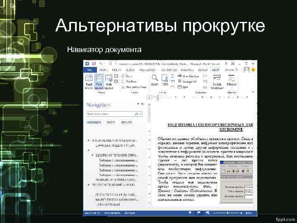
Task: Open the FILE tab
Action: pyautogui.click(x=90, y=70)
